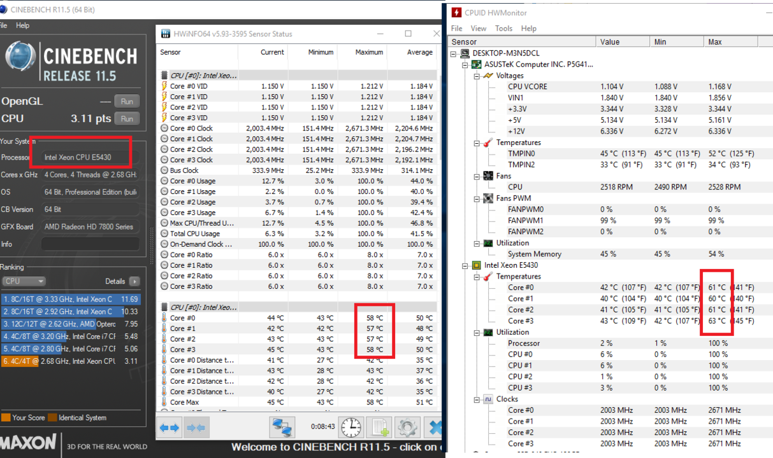Collapse the ASUSTeK Computer INC. node

click(465, 65)
